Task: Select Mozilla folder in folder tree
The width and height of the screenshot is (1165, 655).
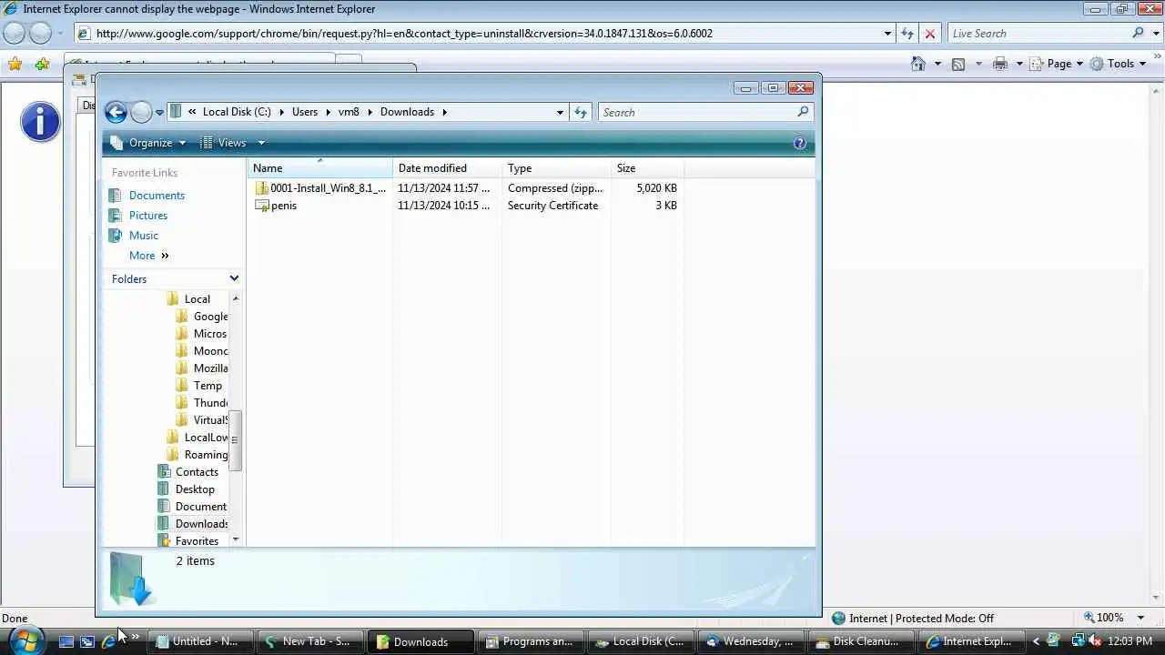Action: (210, 368)
